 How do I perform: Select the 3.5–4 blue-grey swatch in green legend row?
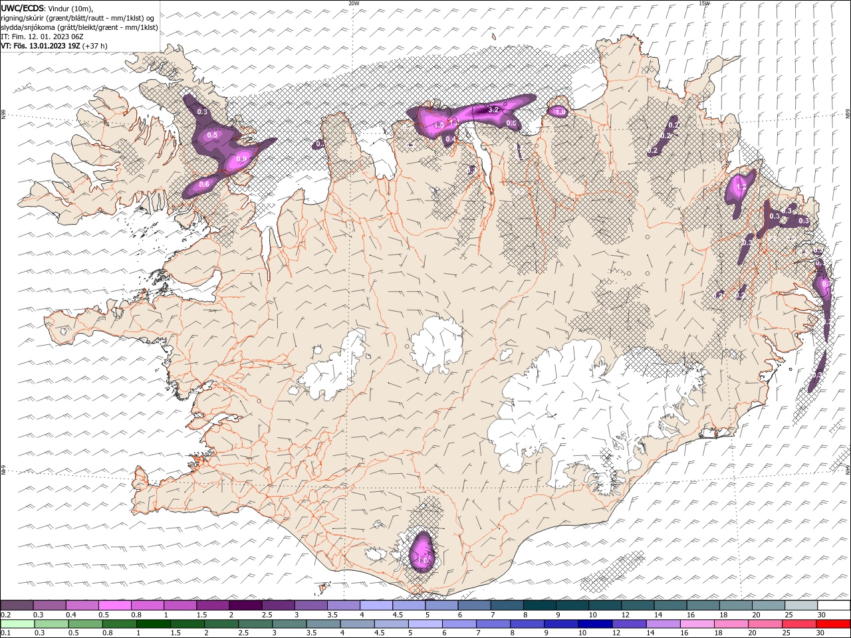tap(323, 623)
